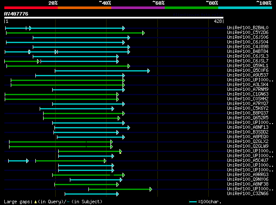Open the UniRef100_C5Y2D6 subject label
Image resolution: width=276 pixels, height=205 pixels.
click(248, 33)
